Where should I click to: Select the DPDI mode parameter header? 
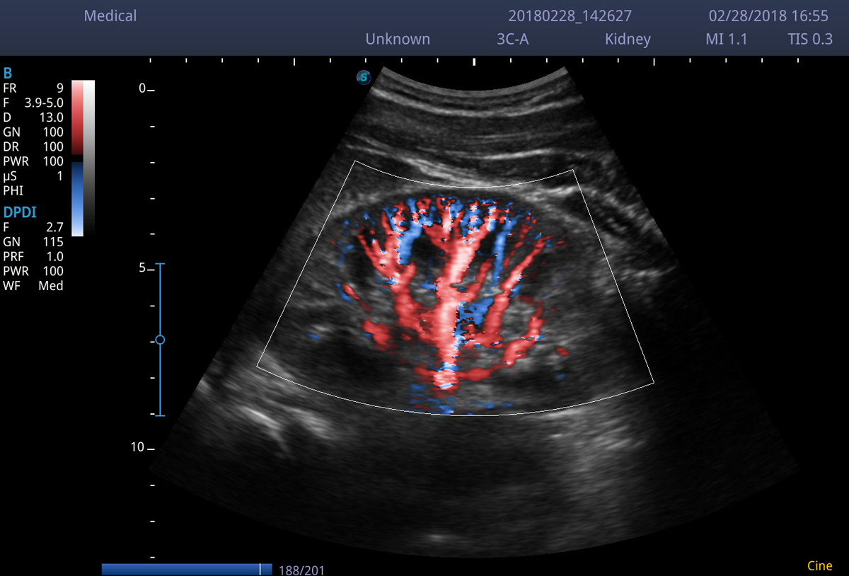(x=19, y=212)
